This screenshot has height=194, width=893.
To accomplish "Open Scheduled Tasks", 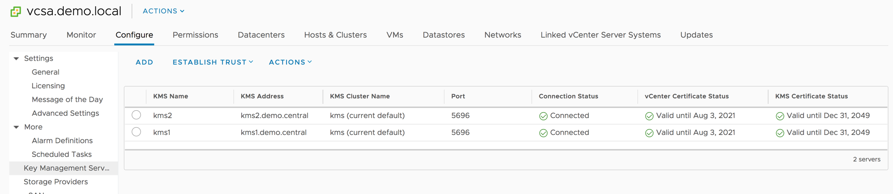I will 61,155.
